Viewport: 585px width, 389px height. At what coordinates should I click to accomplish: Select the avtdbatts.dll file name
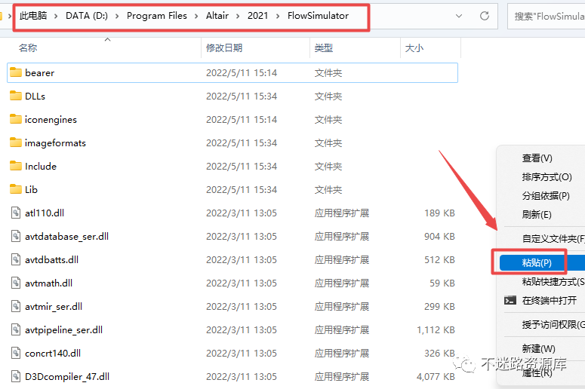(x=51, y=259)
